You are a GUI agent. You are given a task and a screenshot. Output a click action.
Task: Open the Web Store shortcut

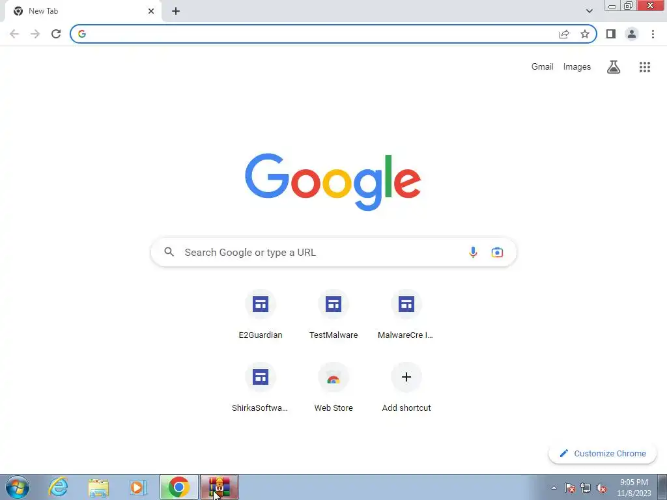point(333,388)
